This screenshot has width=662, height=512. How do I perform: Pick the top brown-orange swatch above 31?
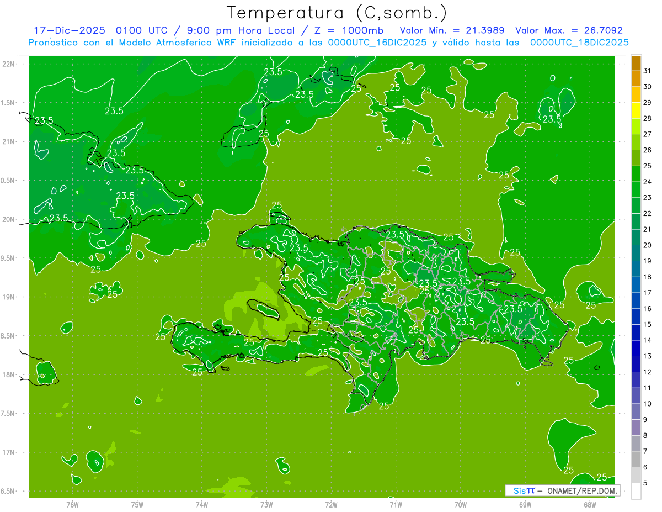click(636, 64)
